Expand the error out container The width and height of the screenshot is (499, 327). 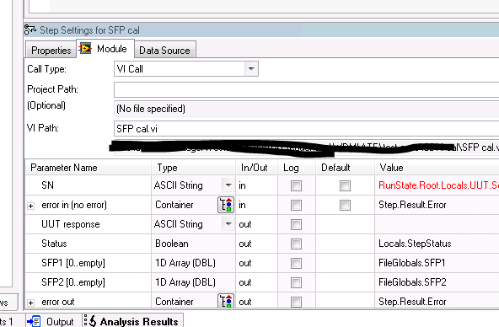click(31, 303)
